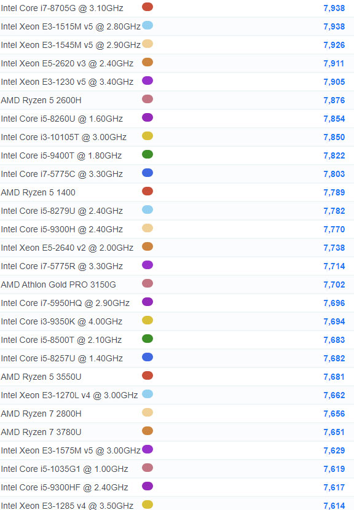The height and width of the screenshot is (510, 354).
Task: Click the yellow dot beside Core i3-9350K
Action: click(147, 320)
